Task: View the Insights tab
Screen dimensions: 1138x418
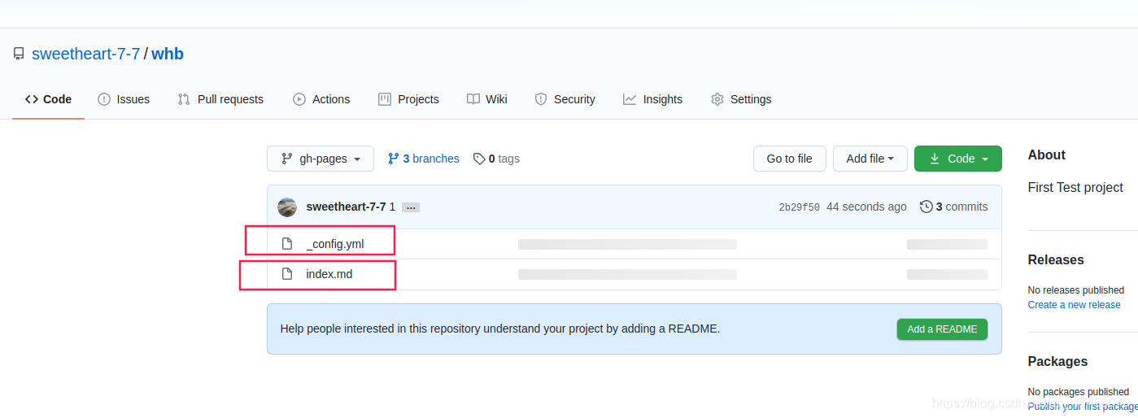Action: click(652, 99)
